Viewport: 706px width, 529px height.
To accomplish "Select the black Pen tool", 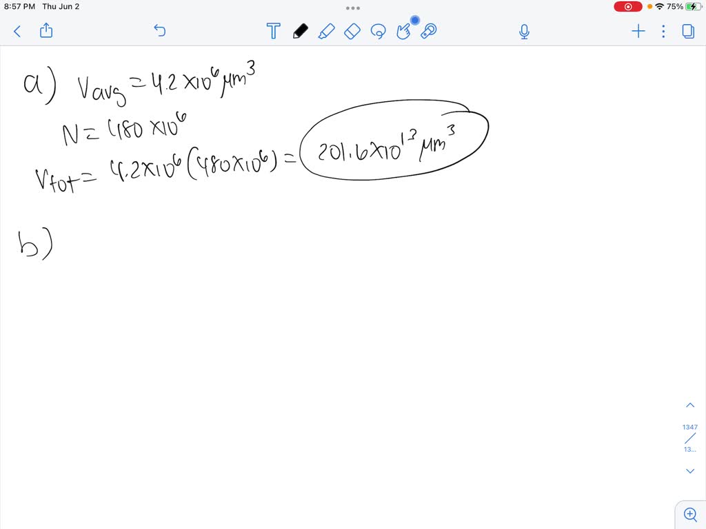I will tap(300, 31).
